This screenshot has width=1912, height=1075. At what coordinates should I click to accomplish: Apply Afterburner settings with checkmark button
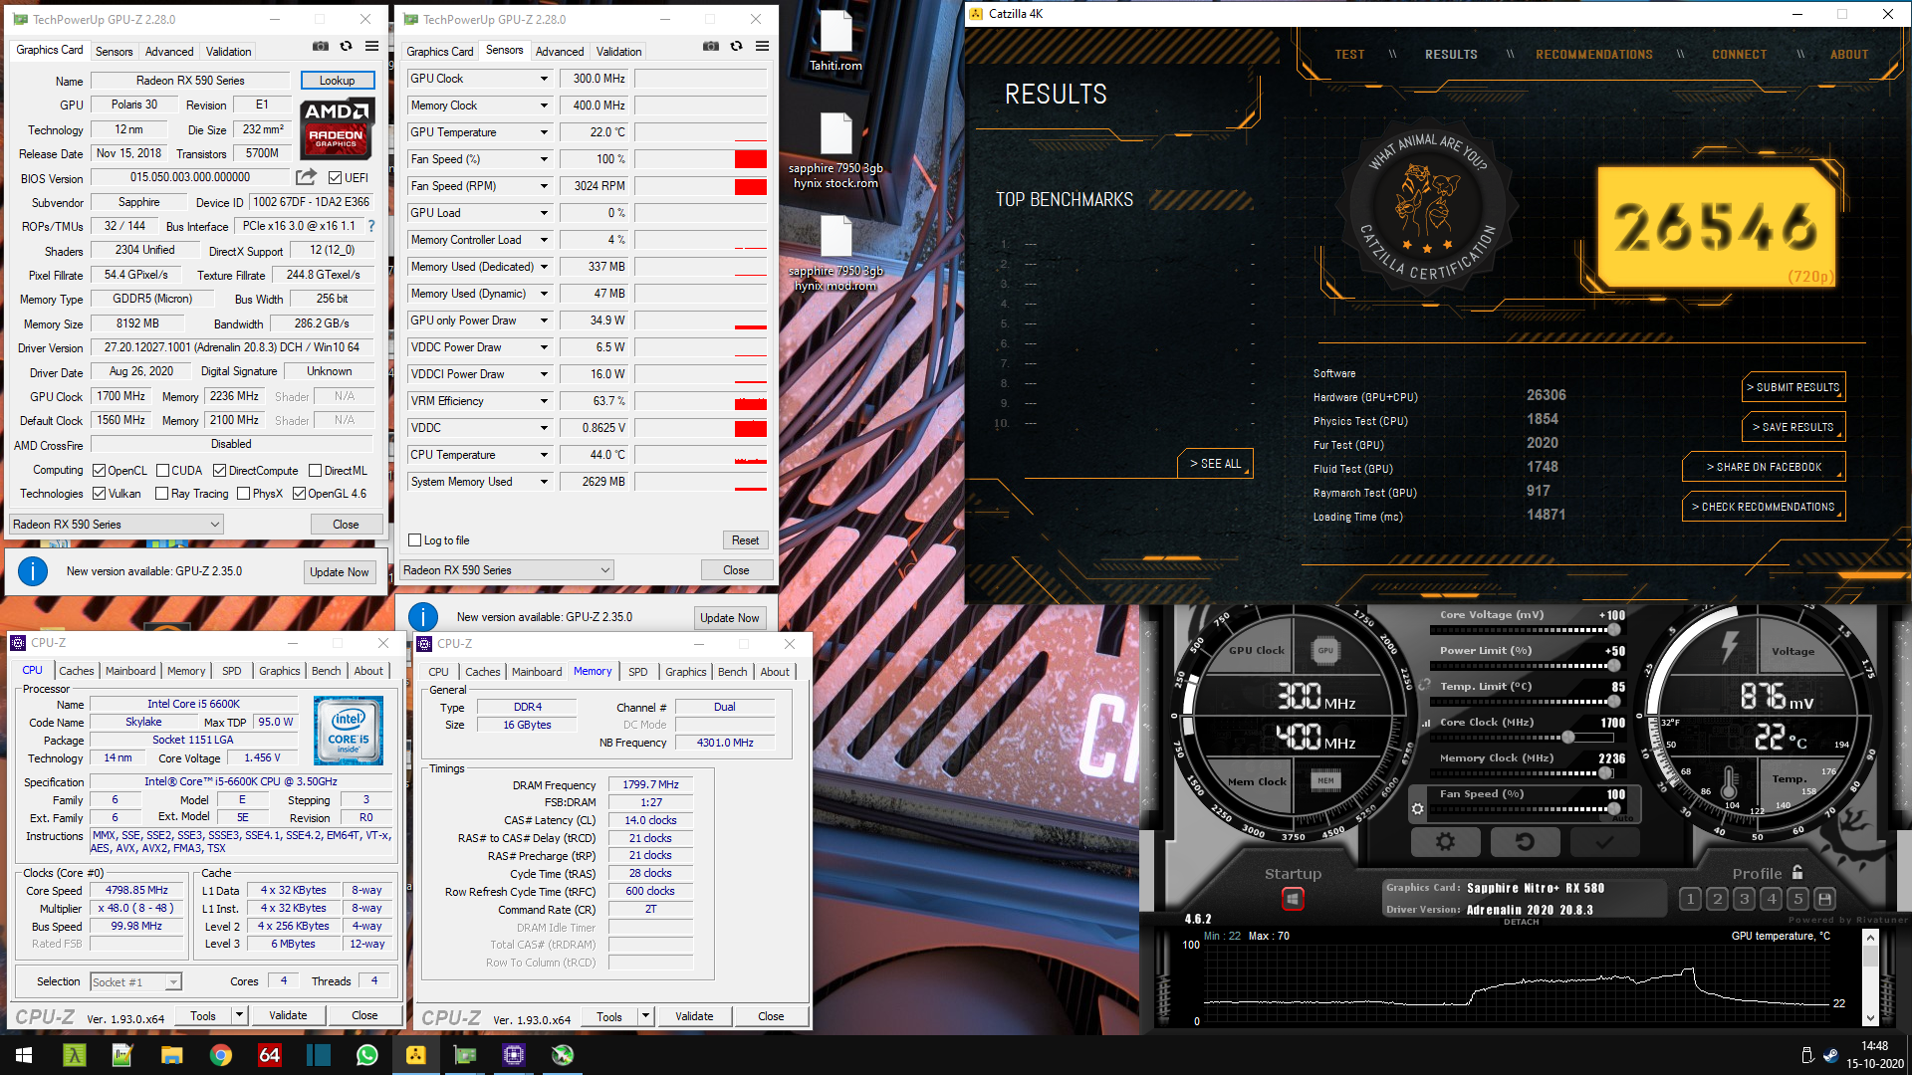pyautogui.click(x=1604, y=842)
